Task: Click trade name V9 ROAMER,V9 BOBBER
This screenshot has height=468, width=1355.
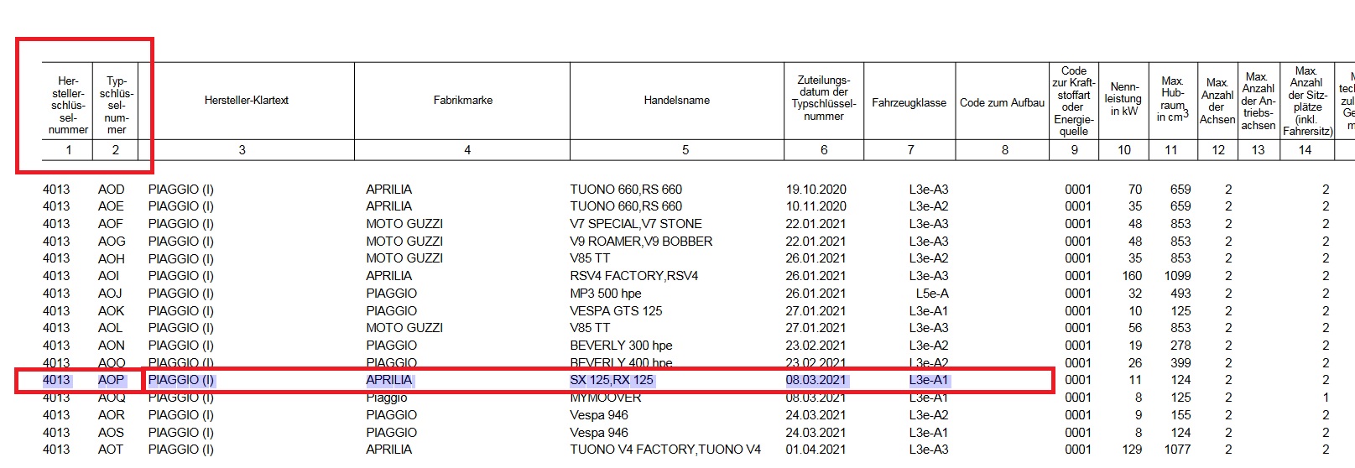Action: (641, 242)
